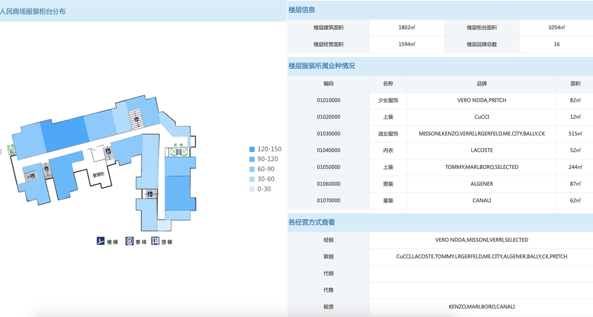The width and height of the screenshot is (593, 317).
Task: Click the brand total value 16
Action: 556,45
